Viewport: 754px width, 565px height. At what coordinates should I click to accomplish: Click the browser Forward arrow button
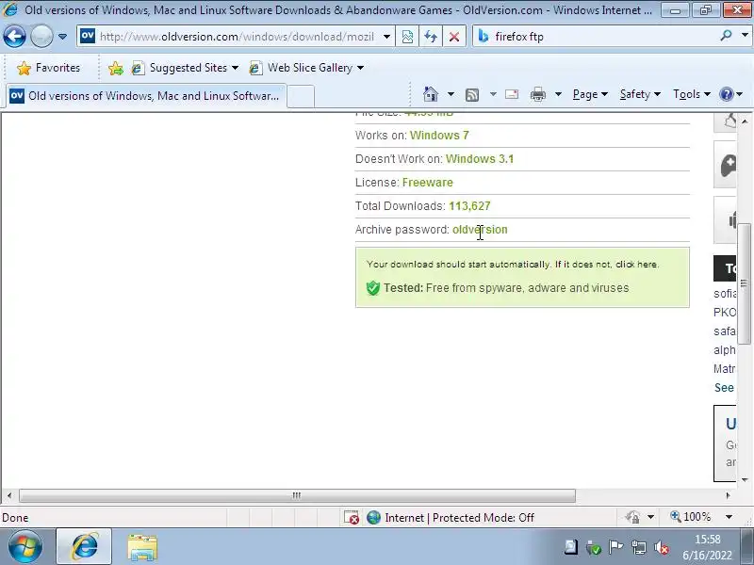41,36
